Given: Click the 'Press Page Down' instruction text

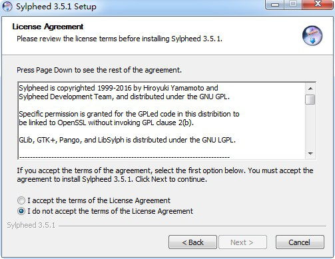Looking at the screenshot, I should pyautogui.click(x=99, y=70).
